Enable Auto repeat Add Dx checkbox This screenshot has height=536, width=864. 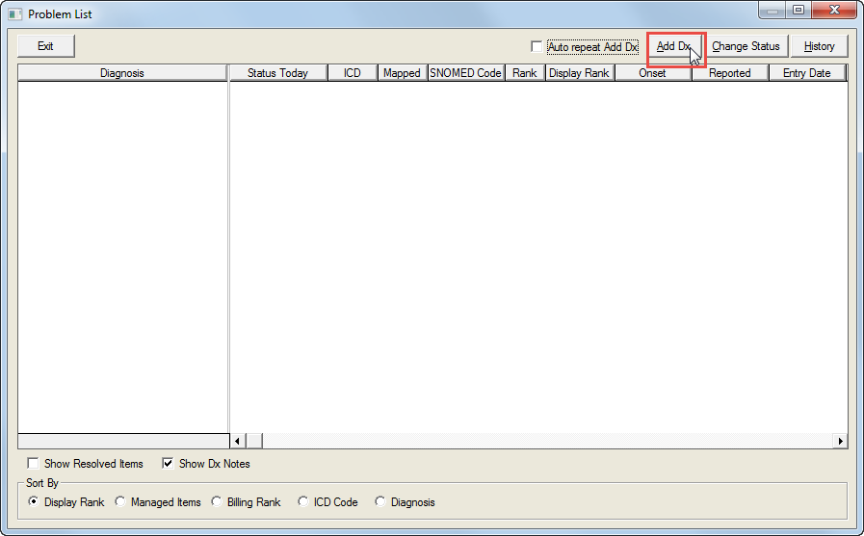click(537, 47)
